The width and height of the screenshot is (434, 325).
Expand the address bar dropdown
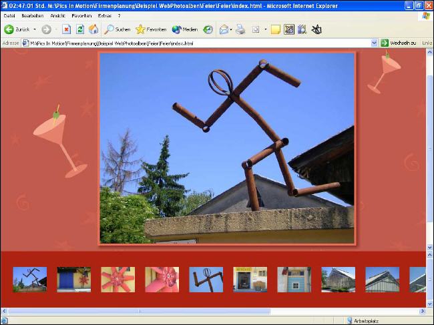point(375,43)
